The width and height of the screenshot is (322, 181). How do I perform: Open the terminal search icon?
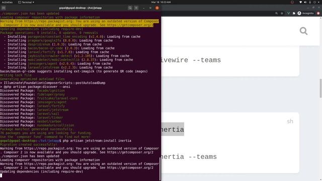[130, 8]
